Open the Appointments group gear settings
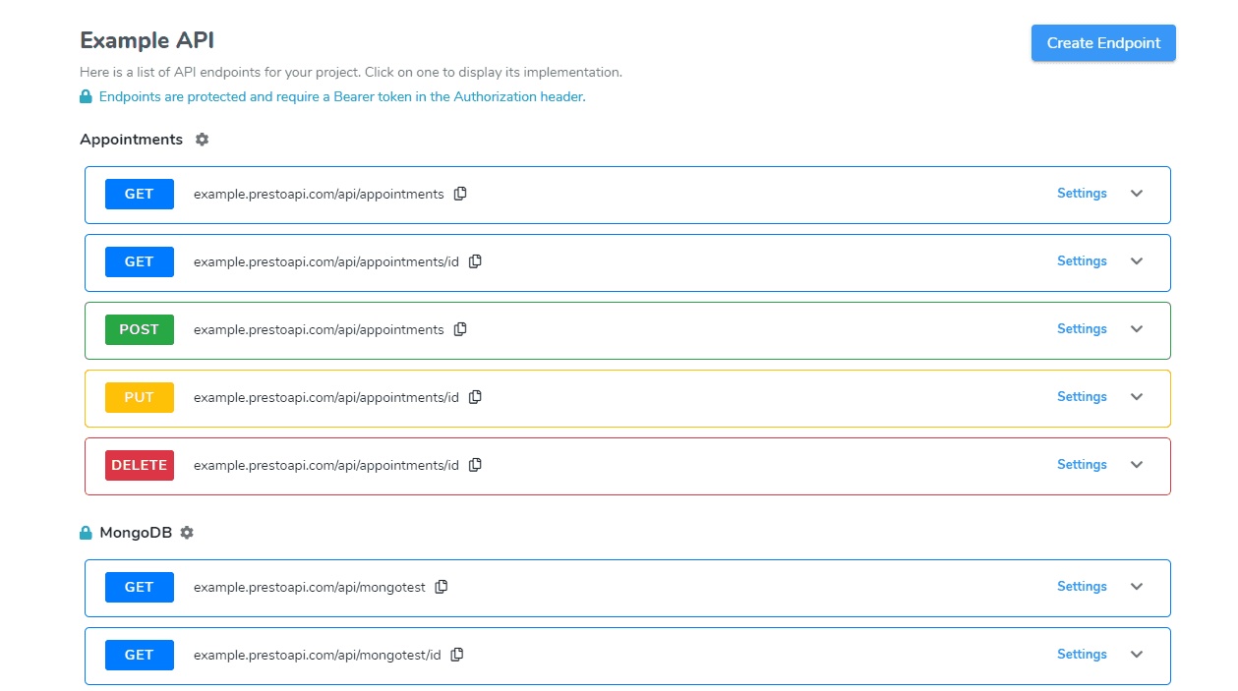 tap(202, 140)
